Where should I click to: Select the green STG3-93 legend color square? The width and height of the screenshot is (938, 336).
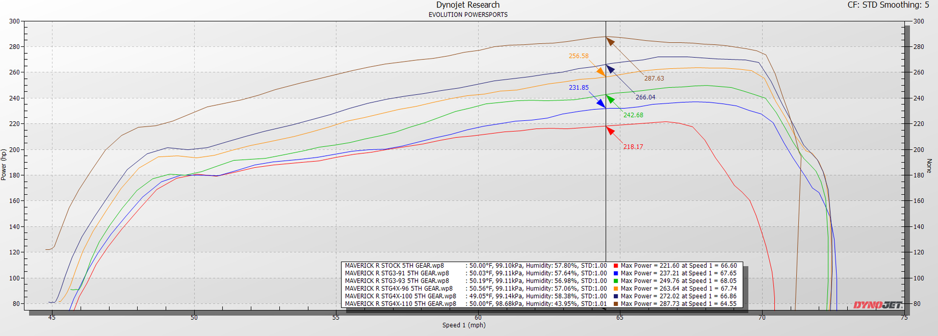pyautogui.click(x=615, y=281)
